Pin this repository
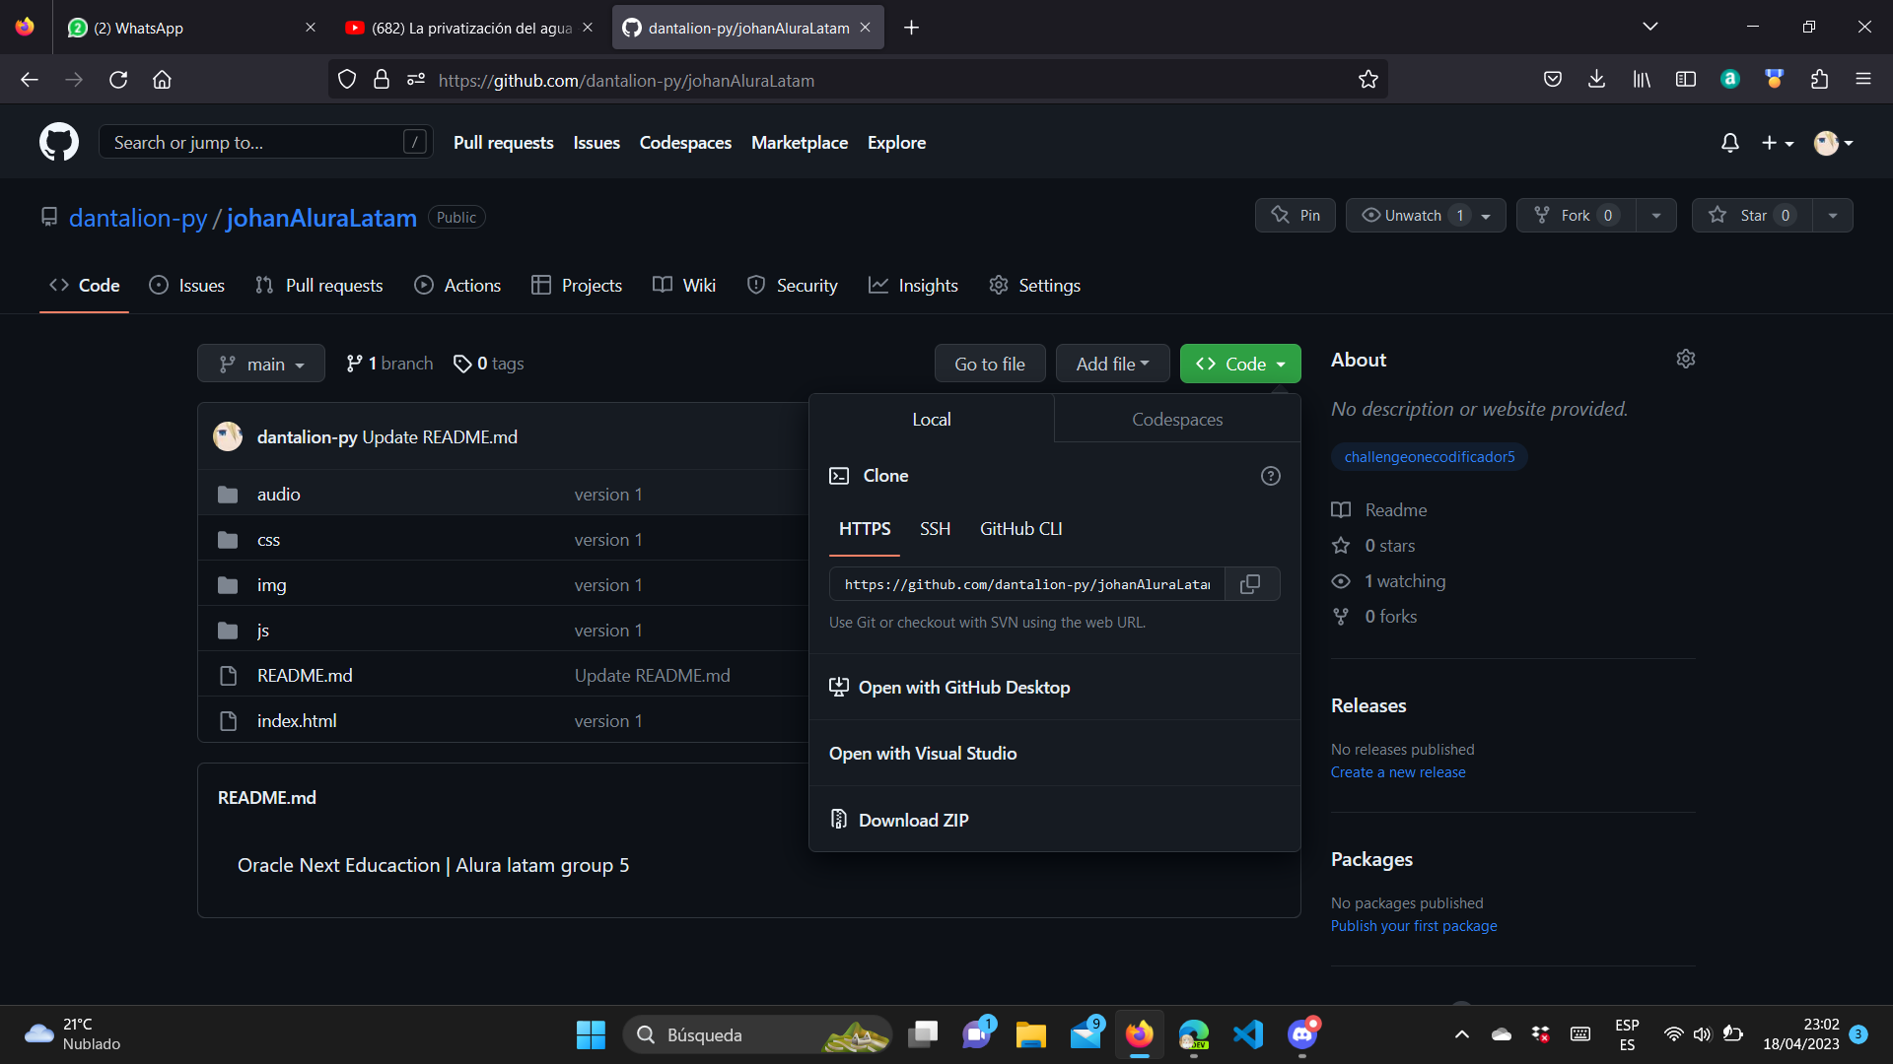This screenshot has height=1064, width=1893. coord(1296,216)
